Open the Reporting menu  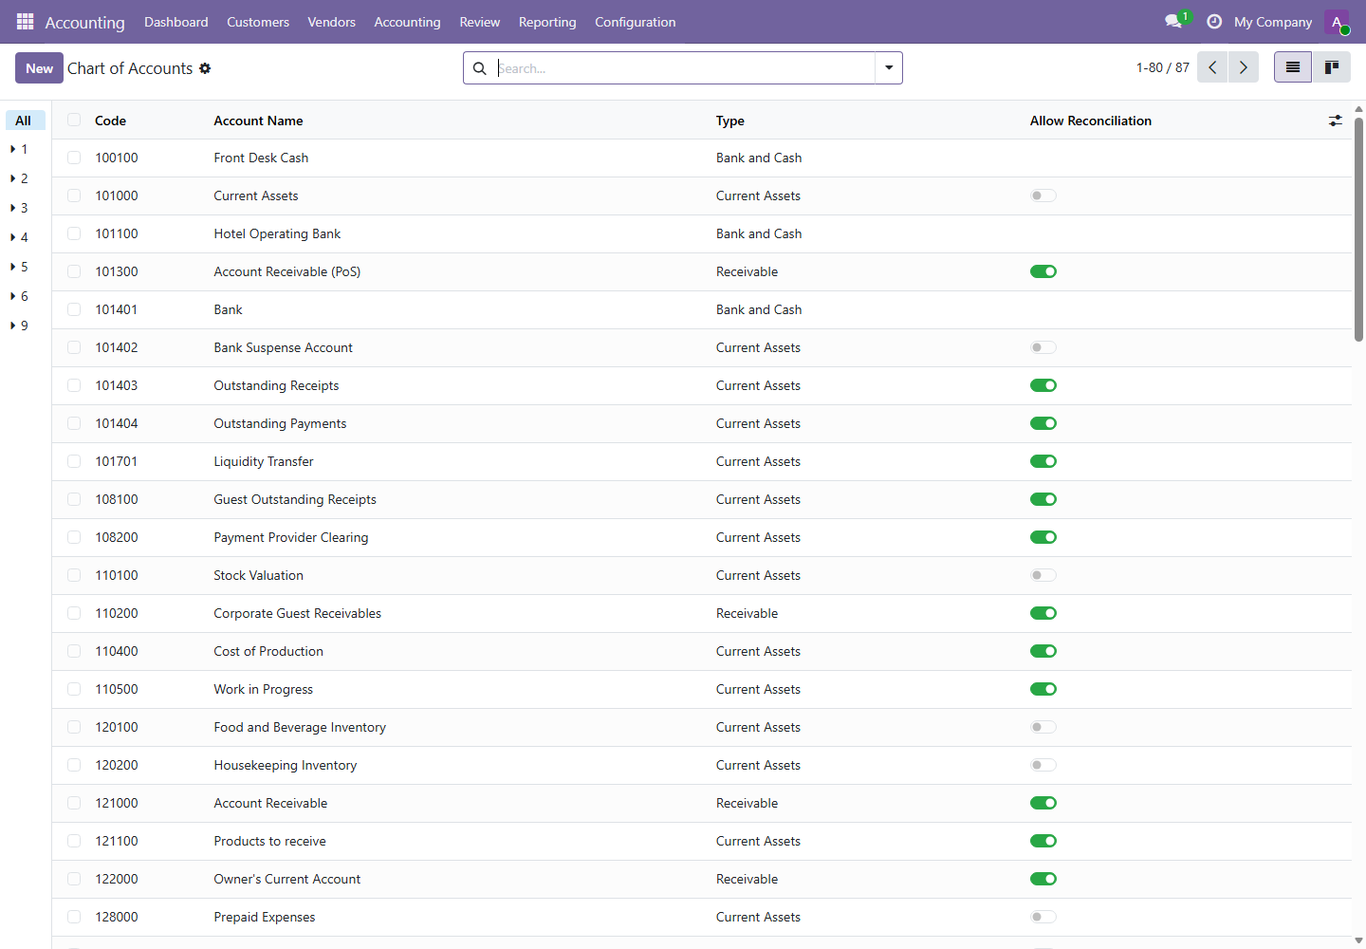coord(547,22)
